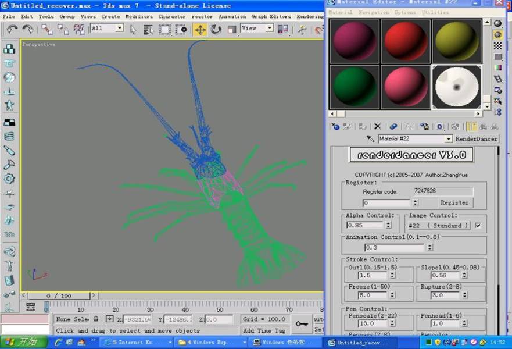Open the Create menu
512x349 pixels.
pyautogui.click(x=110, y=16)
